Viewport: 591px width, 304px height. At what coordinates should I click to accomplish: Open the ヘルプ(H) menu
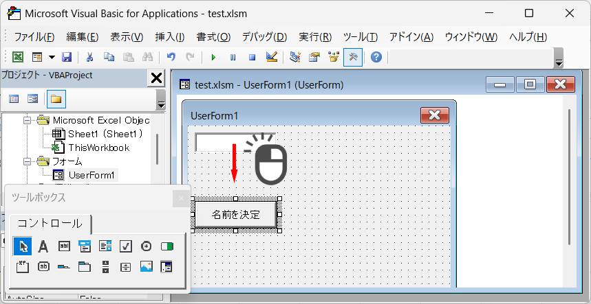[528, 37]
